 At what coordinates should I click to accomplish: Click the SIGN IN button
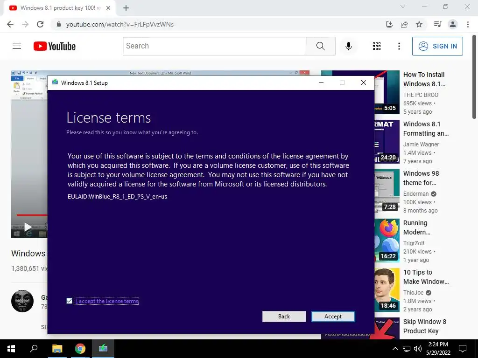pos(437,46)
